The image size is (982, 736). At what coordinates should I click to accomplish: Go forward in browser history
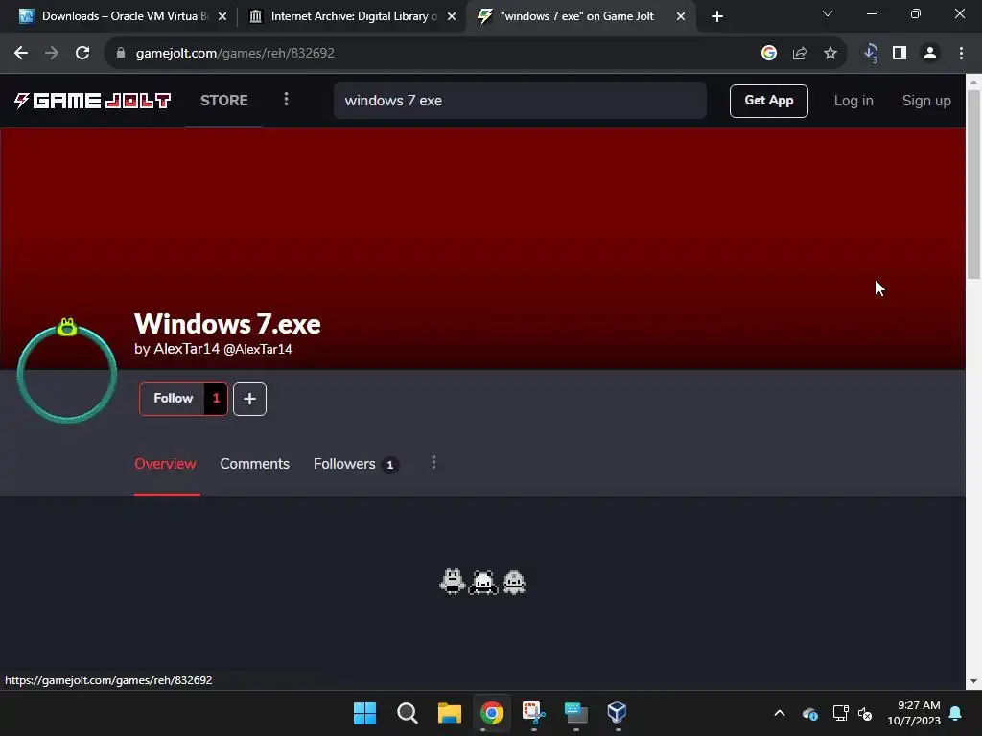point(52,54)
